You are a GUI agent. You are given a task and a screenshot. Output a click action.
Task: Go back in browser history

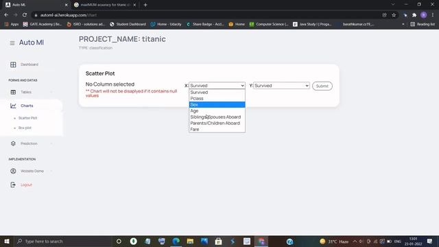click(x=6, y=15)
